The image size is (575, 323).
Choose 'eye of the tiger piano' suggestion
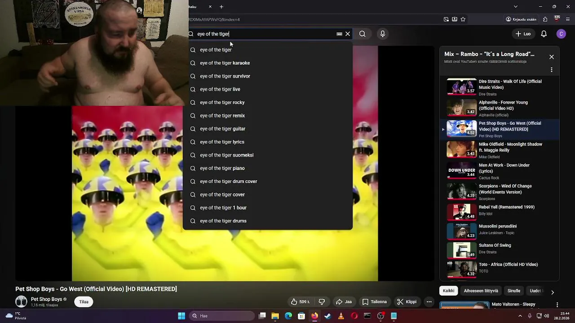click(267, 168)
